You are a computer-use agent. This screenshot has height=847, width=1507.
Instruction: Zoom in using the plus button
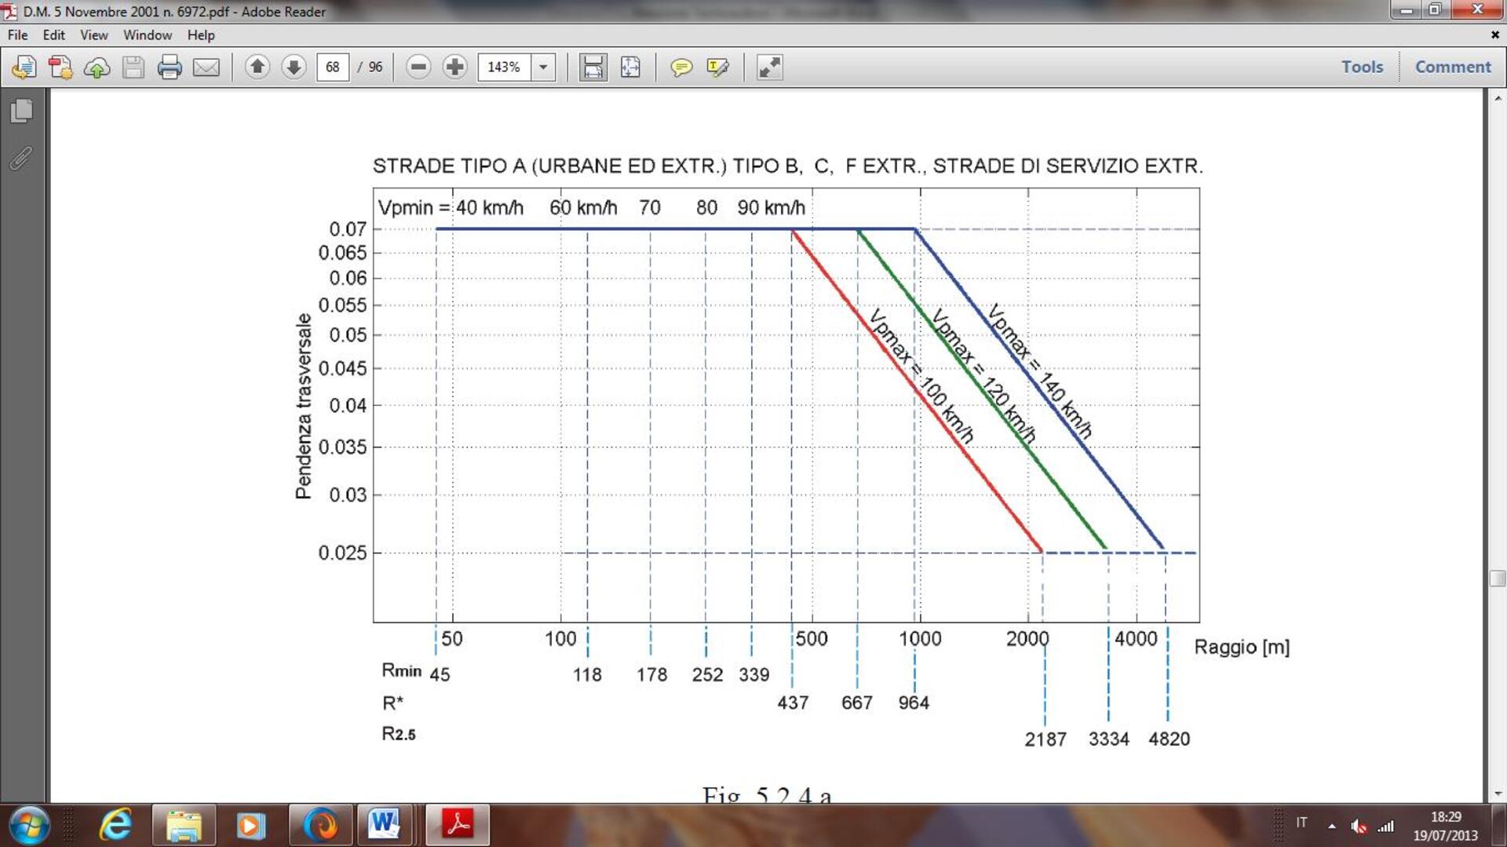pyautogui.click(x=454, y=68)
